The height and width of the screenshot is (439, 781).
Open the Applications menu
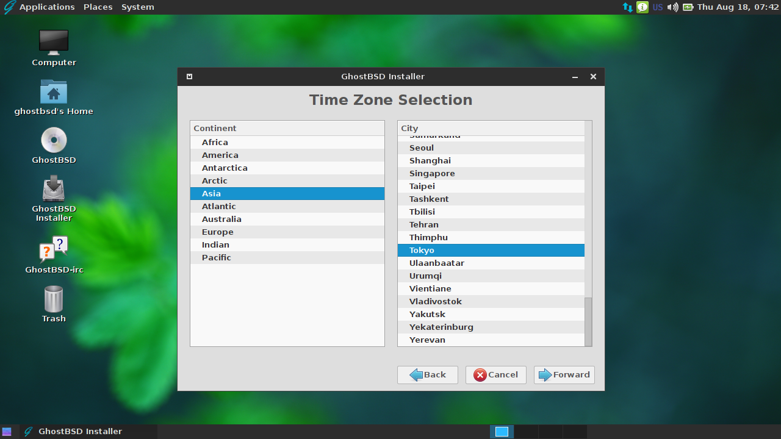tap(47, 7)
